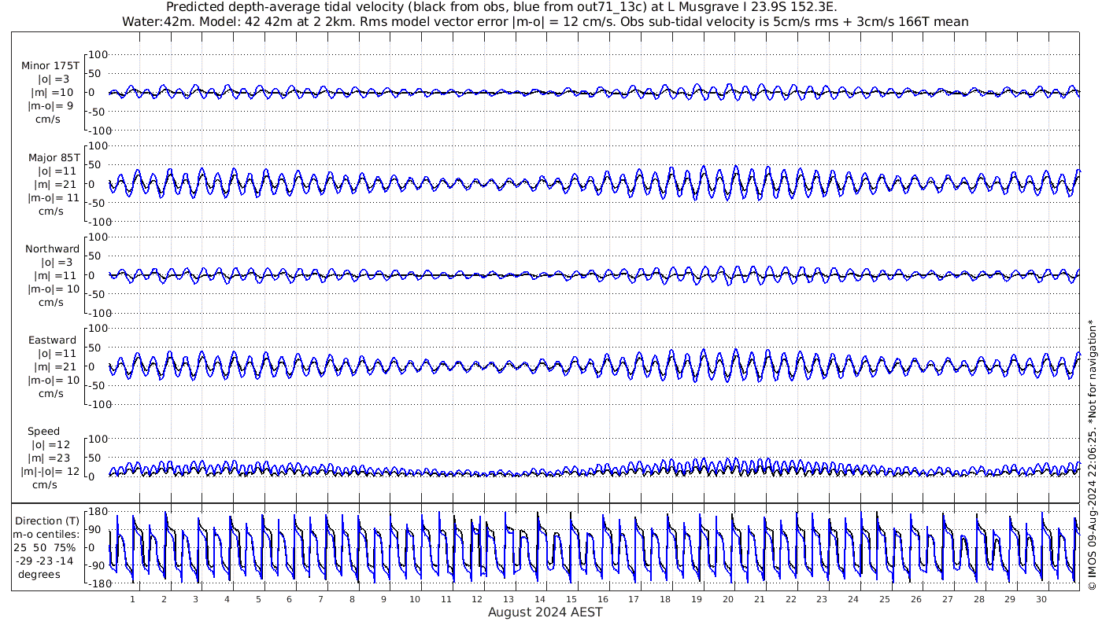Click day '15' on the time axis
The width and height of the screenshot is (1102, 629).
[x=571, y=599]
